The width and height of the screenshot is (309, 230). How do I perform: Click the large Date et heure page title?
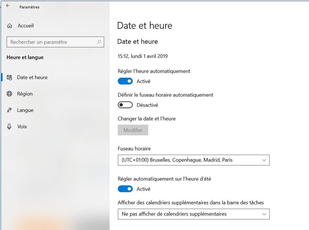click(145, 26)
